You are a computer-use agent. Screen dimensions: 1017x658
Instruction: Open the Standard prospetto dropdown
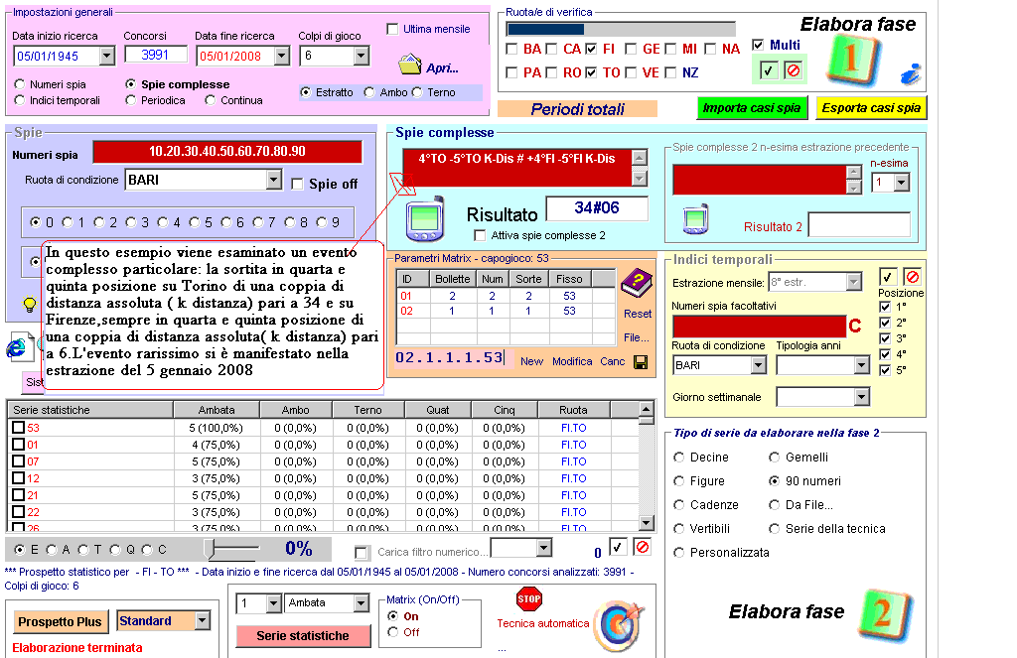(203, 621)
